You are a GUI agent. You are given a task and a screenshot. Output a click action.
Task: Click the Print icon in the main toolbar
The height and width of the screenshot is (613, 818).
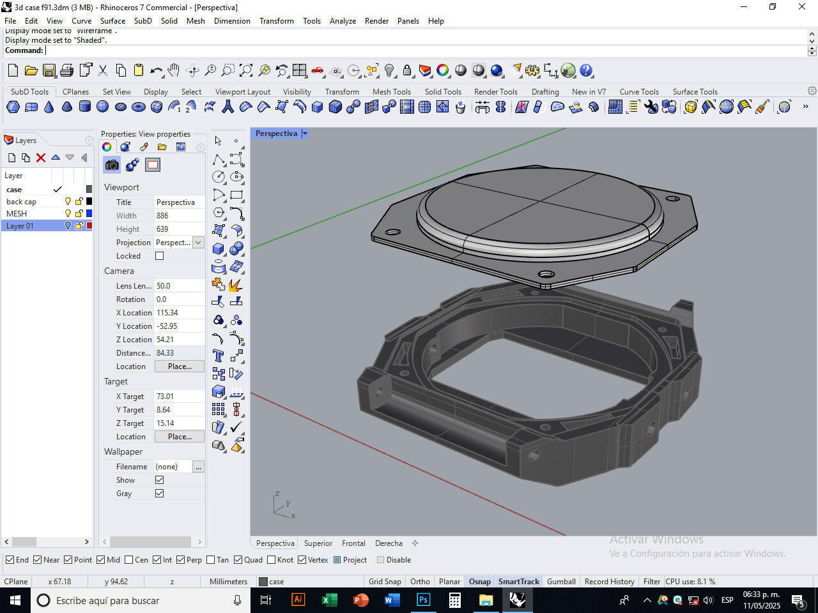(66, 70)
